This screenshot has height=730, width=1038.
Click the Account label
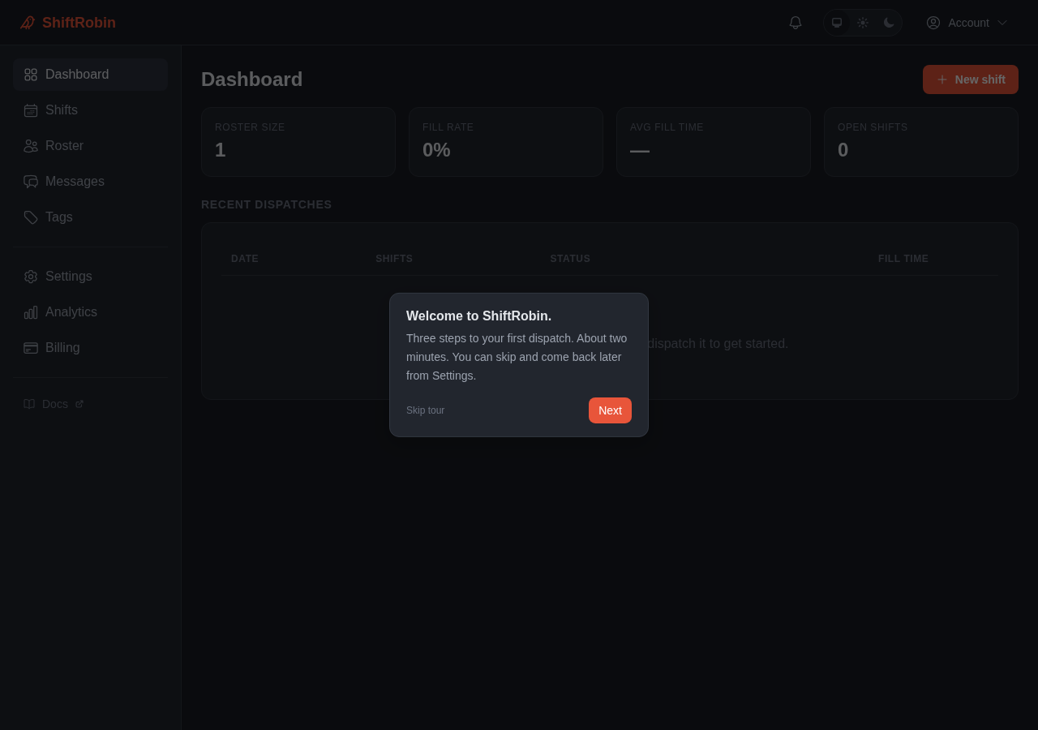tap(968, 23)
